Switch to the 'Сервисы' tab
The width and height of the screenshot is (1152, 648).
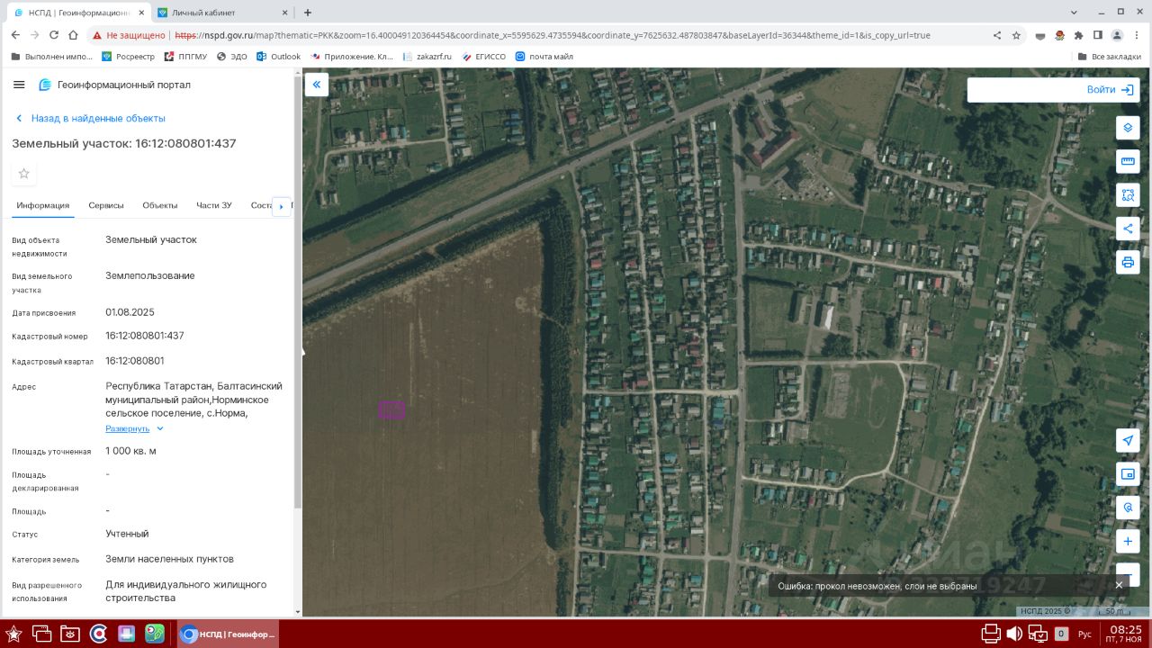point(106,205)
